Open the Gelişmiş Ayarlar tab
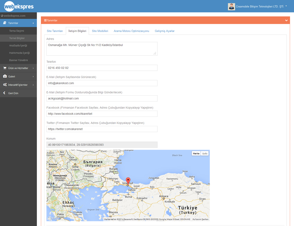 tap(165, 31)
